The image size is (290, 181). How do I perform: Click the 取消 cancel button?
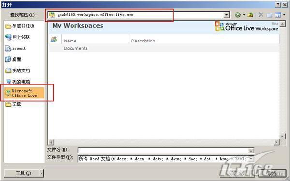pyautogui.click(x=272, y=173)
